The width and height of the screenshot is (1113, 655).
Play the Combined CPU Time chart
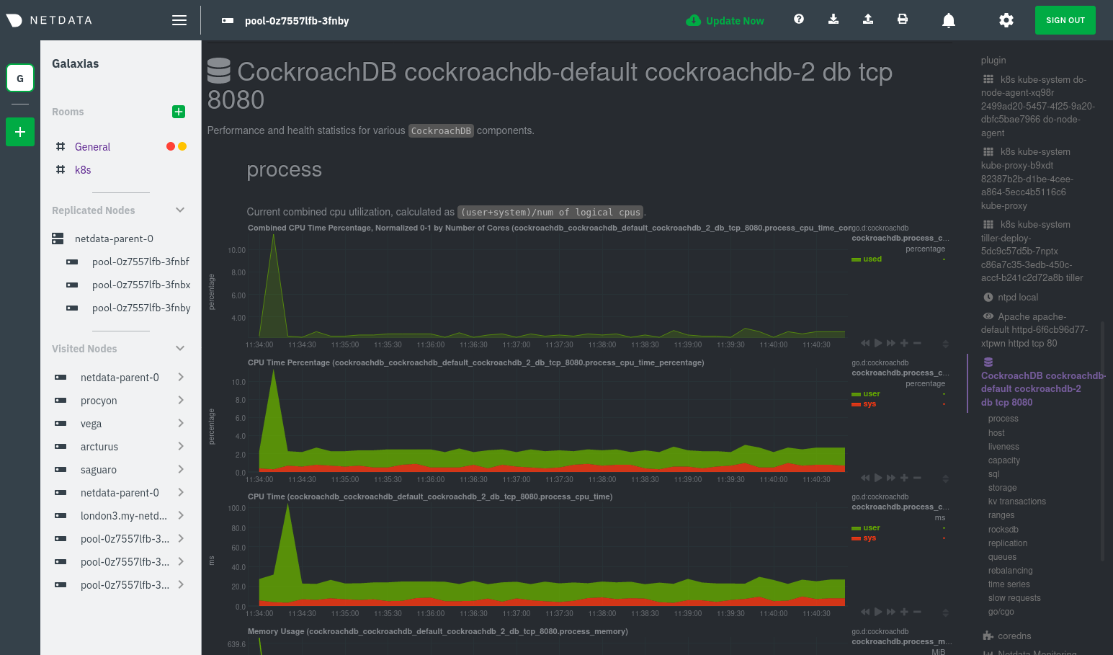pyautogui.click(x=878, y=343)
